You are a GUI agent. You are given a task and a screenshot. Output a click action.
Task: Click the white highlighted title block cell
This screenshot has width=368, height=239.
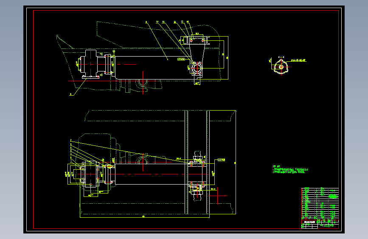click(309, 222)
